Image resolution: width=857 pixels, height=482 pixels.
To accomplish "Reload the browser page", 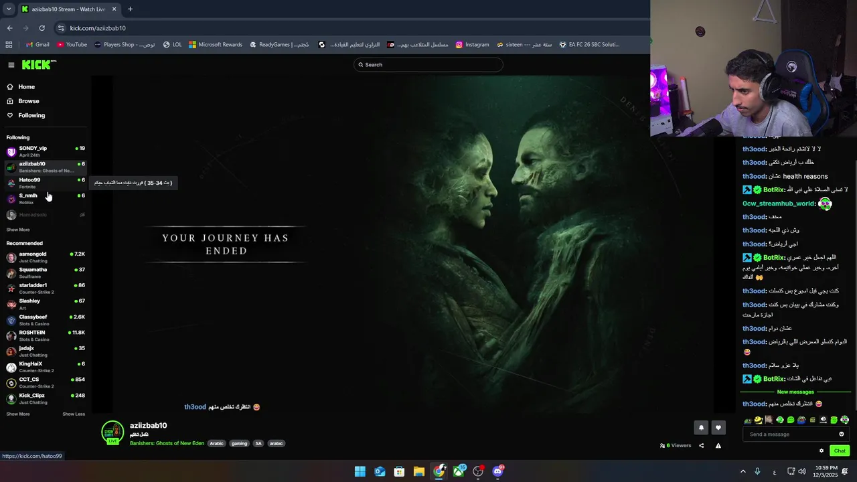I will (42, 28).
